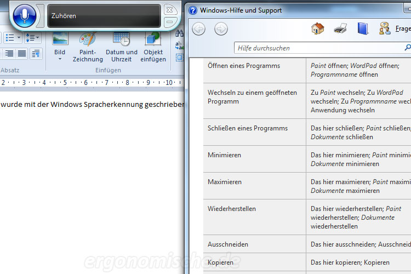Click the 'Ausschneiden' cell

[254, 244]
